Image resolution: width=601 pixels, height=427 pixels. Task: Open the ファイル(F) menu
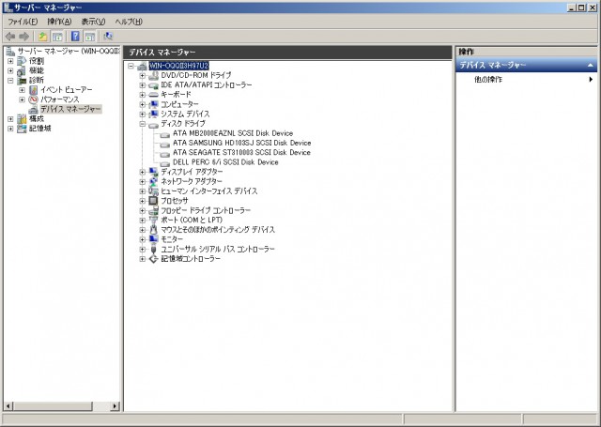[23, 21]
